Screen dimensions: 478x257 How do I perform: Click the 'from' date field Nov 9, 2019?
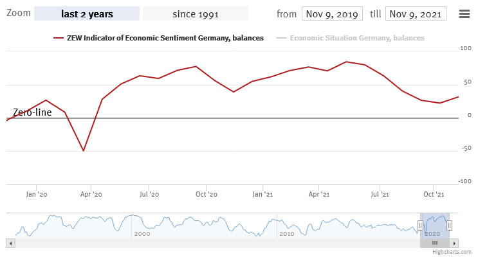(x=332, y=13)
